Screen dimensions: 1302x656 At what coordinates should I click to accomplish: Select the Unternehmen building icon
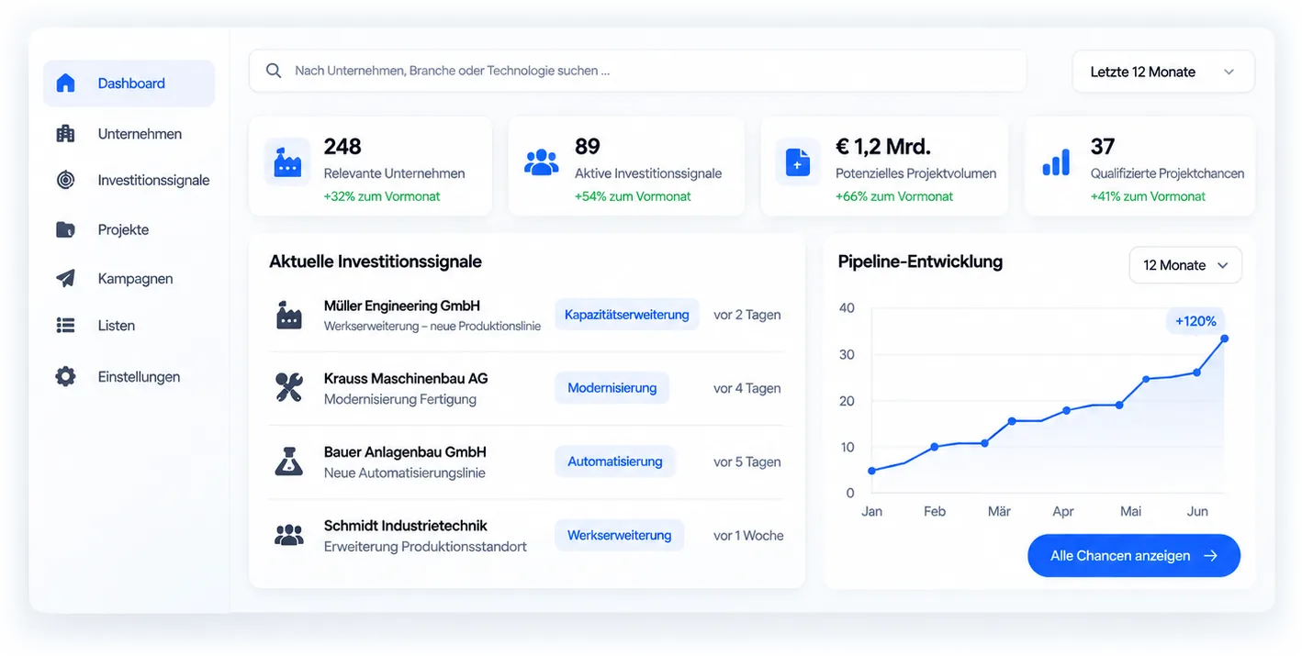pyautogui.click(x=65, y=134)
